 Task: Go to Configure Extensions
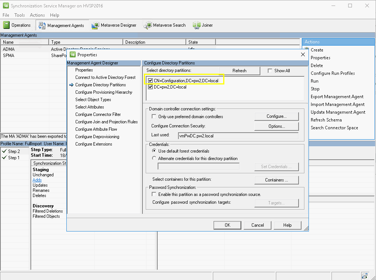[x=93, y=144]
